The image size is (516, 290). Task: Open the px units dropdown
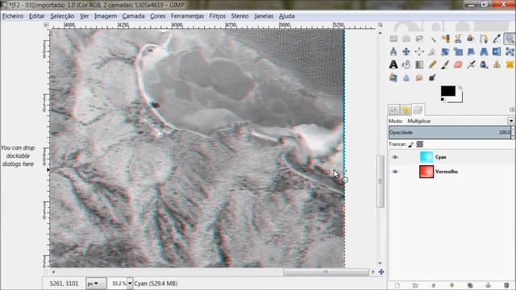(95, 284)
